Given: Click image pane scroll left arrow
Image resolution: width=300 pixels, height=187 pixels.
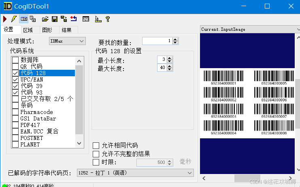Looking at the screenshot, I should (x=204, y=178).
